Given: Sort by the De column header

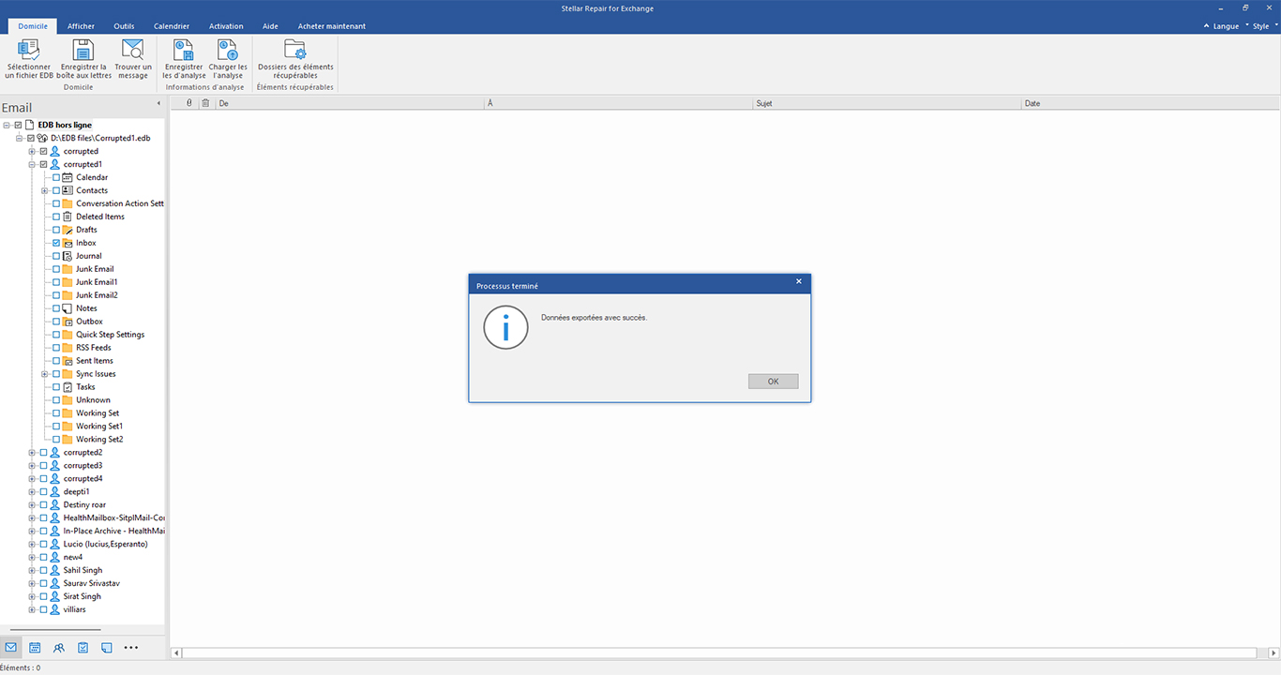Looking at the screenshot, I should pos(350,103).
